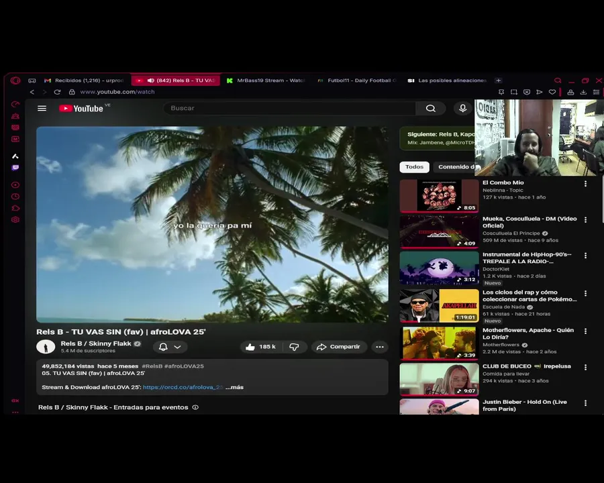Image resolution: width=604 pixels, height=483 pixels.
Task: Open the El Combo Mio video thumbnail
Action: pos(439,196)
